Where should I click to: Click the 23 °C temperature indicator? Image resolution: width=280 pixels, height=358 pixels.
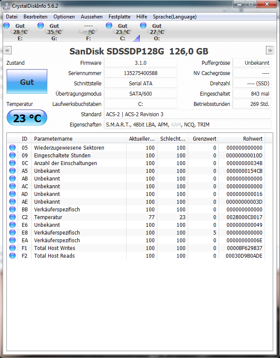[27, 118]
